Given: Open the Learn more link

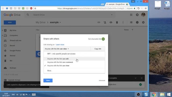Looking at the screenshot, I should pyautogui.click(x=60, y=45).
